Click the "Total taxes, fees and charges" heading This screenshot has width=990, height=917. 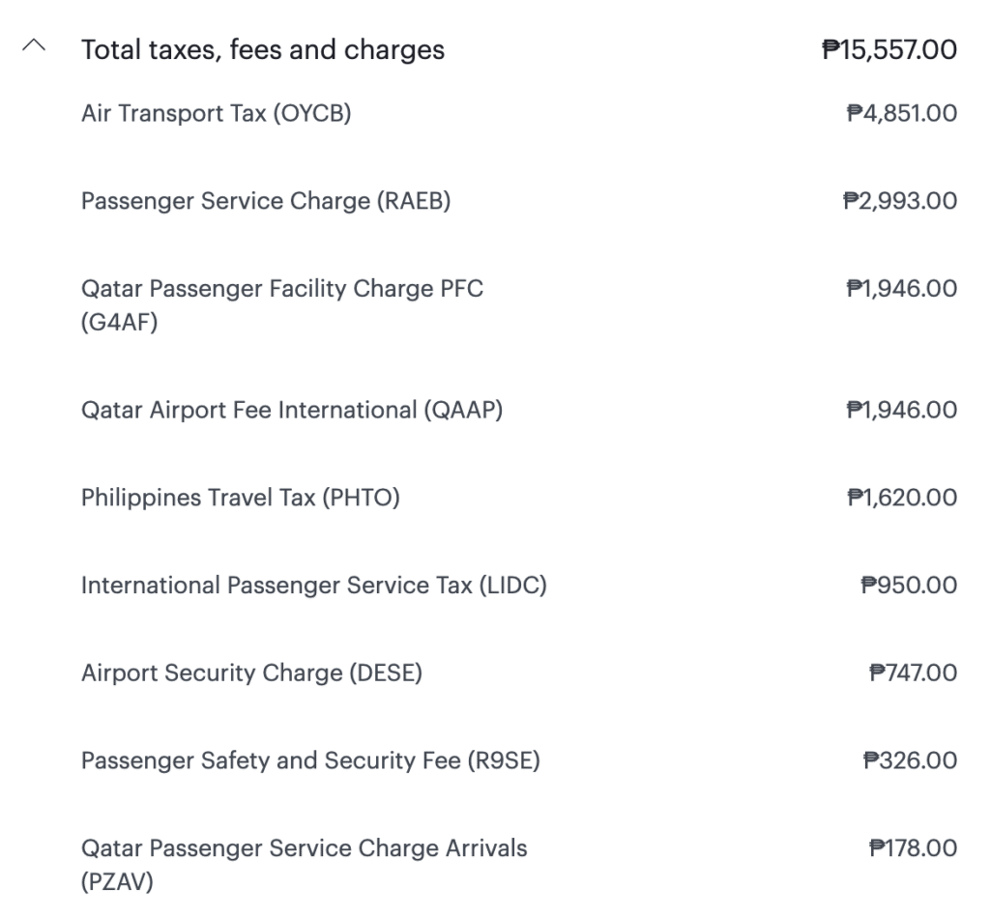(x=263, y=50)
